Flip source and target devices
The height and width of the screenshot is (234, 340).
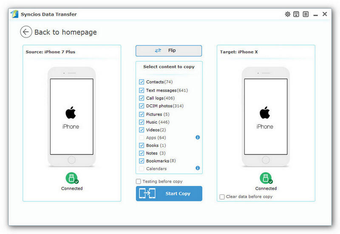[x=169, y=51]
